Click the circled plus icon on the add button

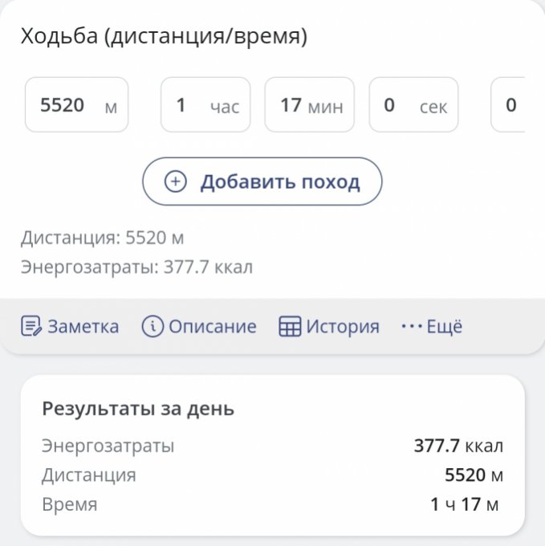[x=175, y=182]
